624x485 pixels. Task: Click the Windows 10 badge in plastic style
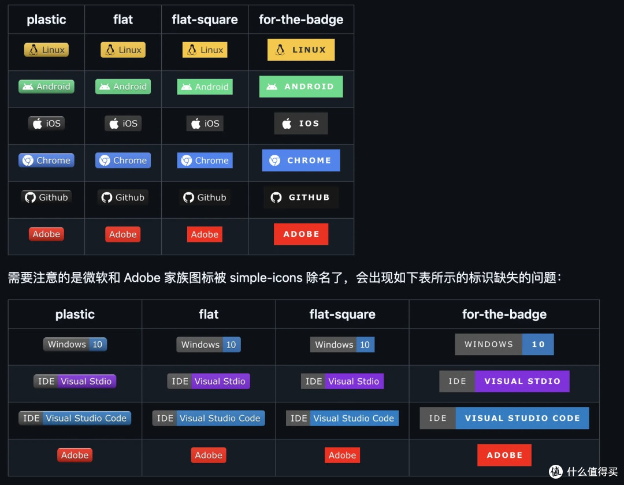coord(75,344)
